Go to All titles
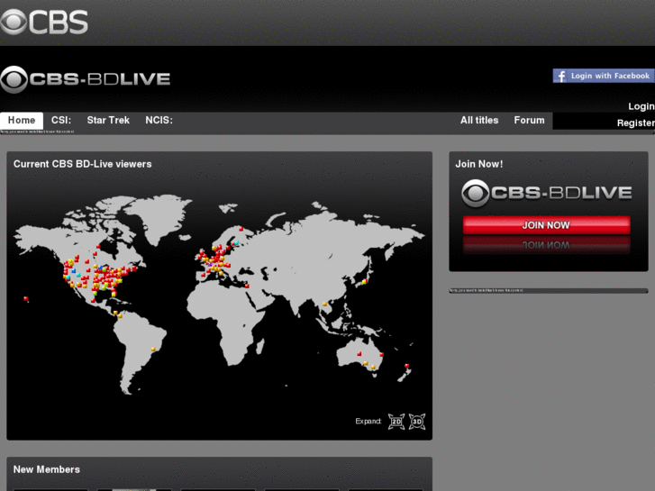This screenshot has height=491, width=655. (479, 121)
